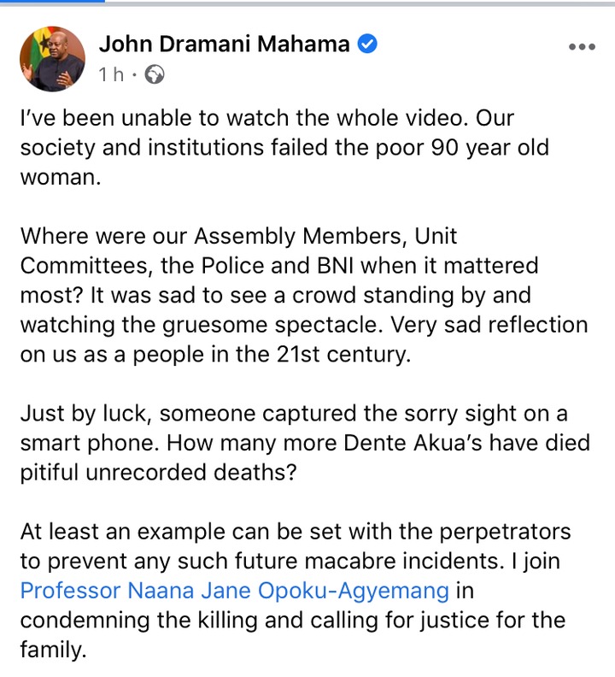Click the final word "family."
615x677 pixels.
click(x=54, y=650)
